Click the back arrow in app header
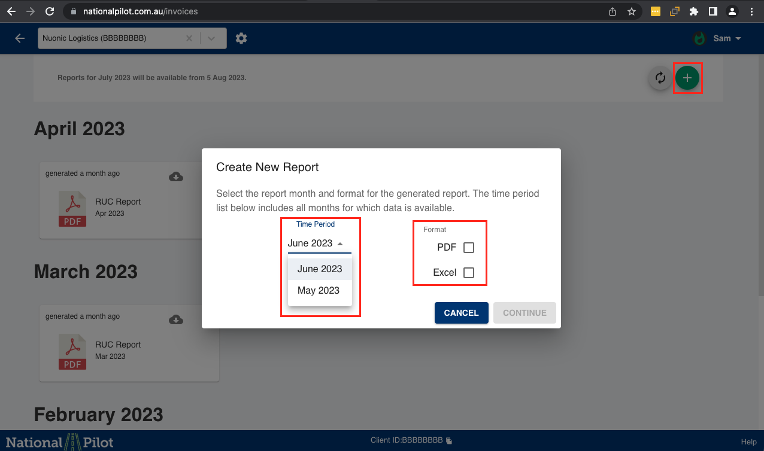The height and width of the screenshot is (451, 764). point(20,38)
